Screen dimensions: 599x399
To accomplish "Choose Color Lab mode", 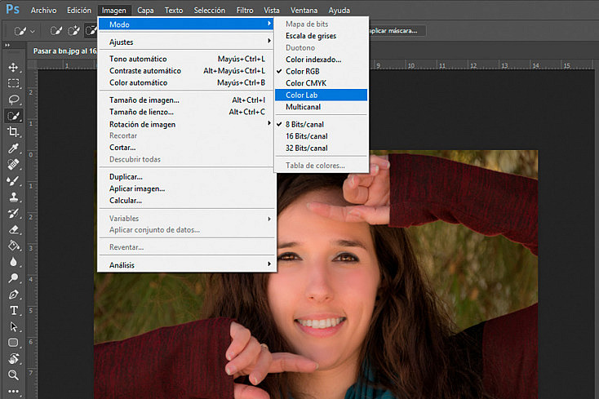I will tap(321, 95).
